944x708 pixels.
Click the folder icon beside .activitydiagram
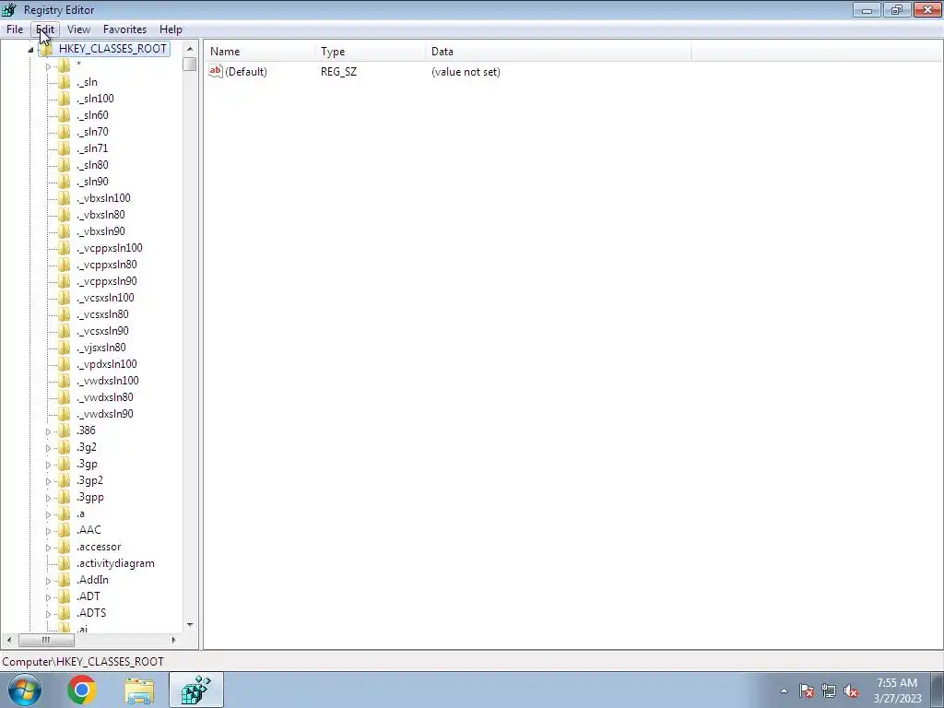[x=65, y=563]
